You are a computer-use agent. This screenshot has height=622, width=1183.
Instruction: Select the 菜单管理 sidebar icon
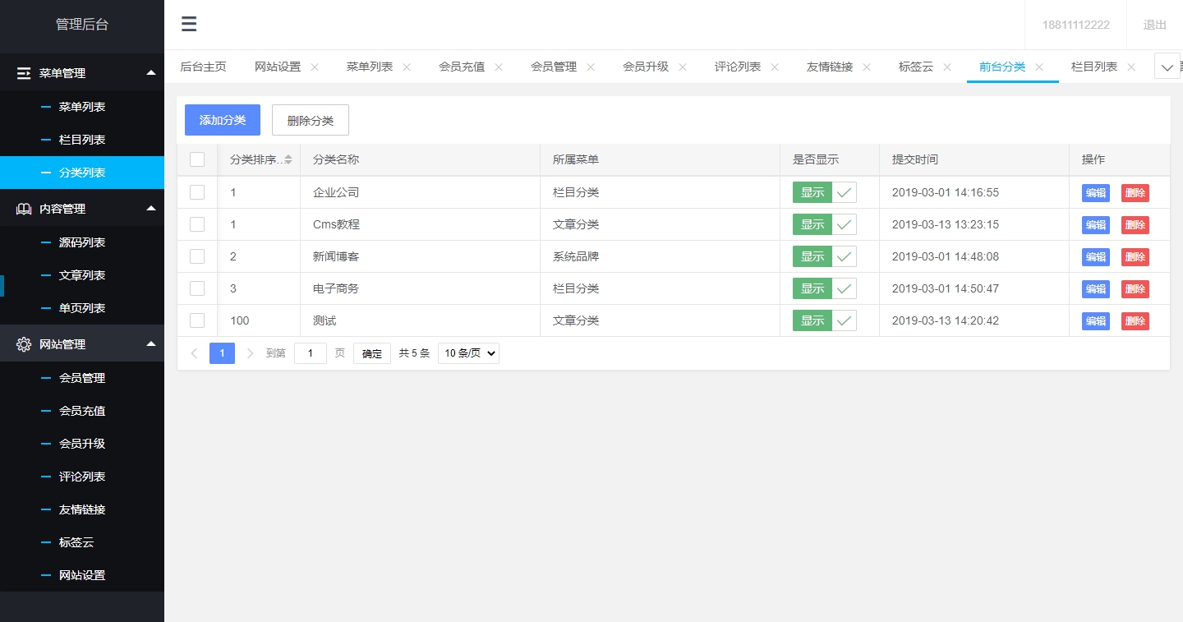pyautogui.click(x=23, y=72)
